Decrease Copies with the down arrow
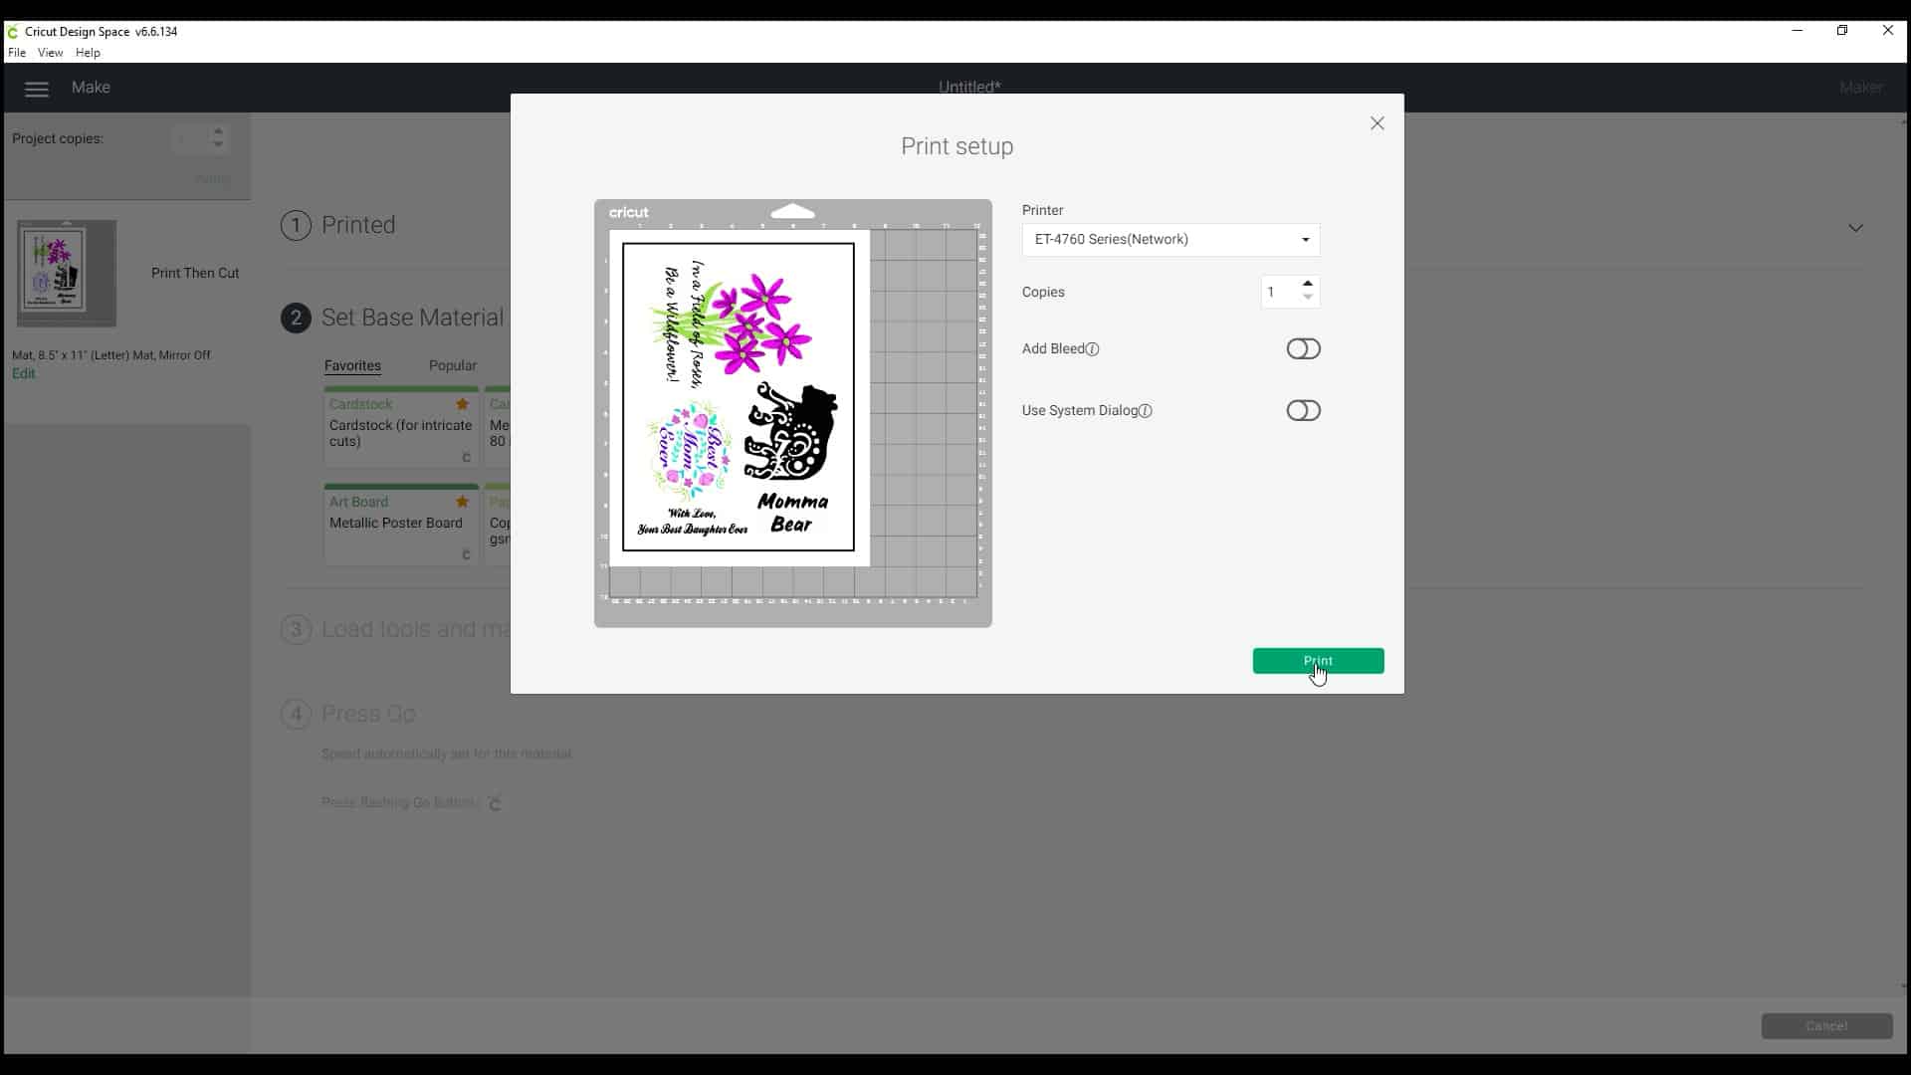Image resolution: width=1911 pixels, height=1075 pixels. (1308, 298)
